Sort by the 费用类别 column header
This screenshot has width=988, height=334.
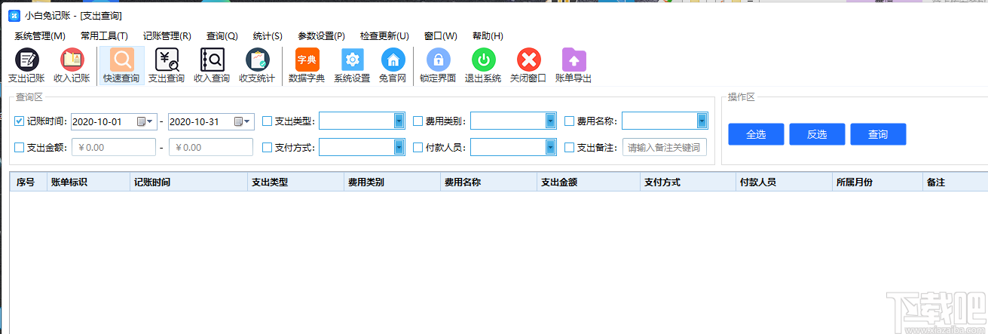click(x=392, y=182)
